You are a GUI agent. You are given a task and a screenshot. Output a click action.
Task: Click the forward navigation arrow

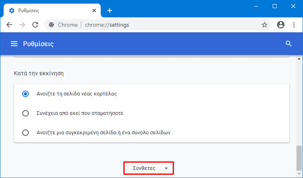22,25
